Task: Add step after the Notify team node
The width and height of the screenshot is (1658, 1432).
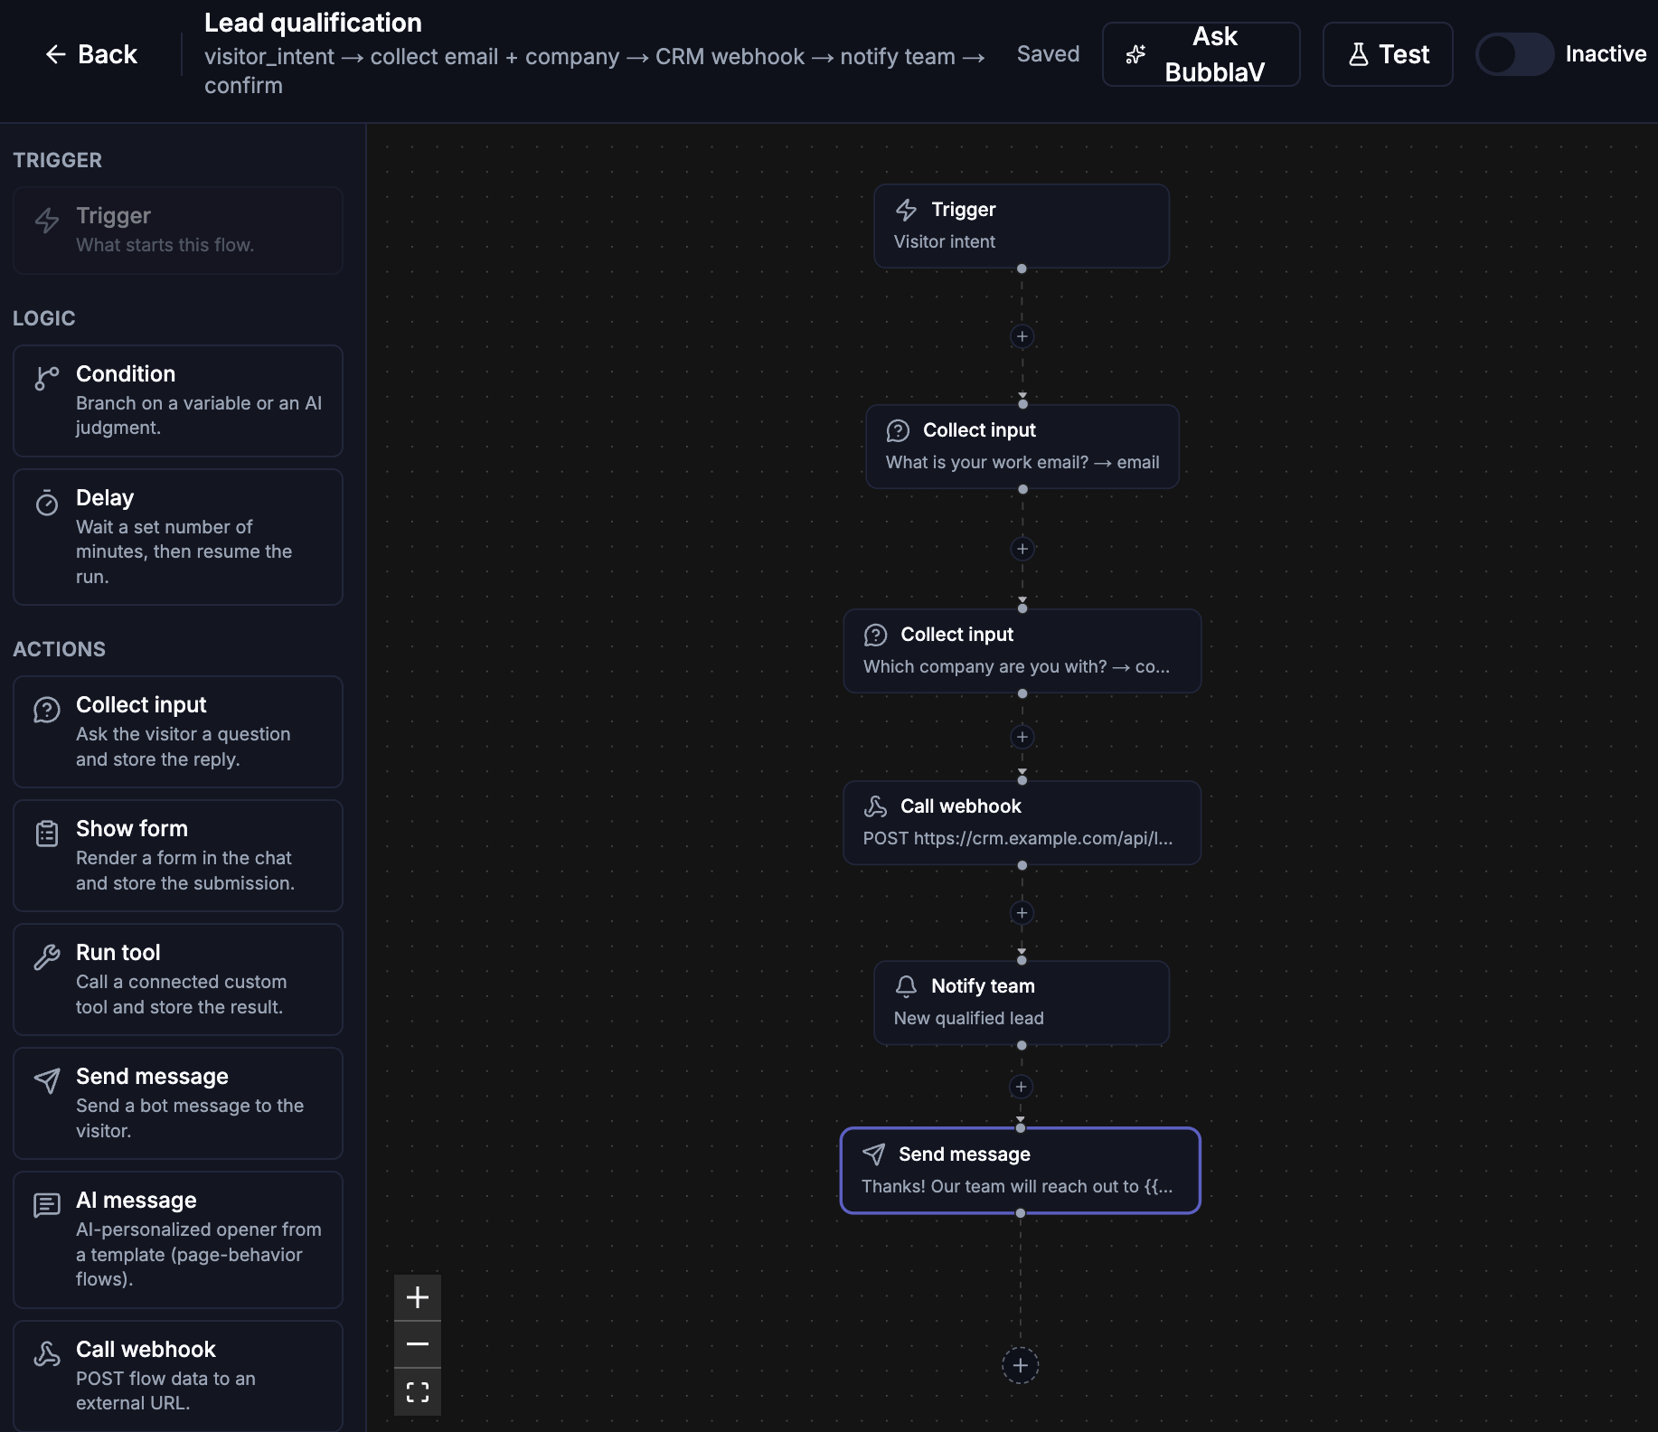Action: [1021, 1087]
